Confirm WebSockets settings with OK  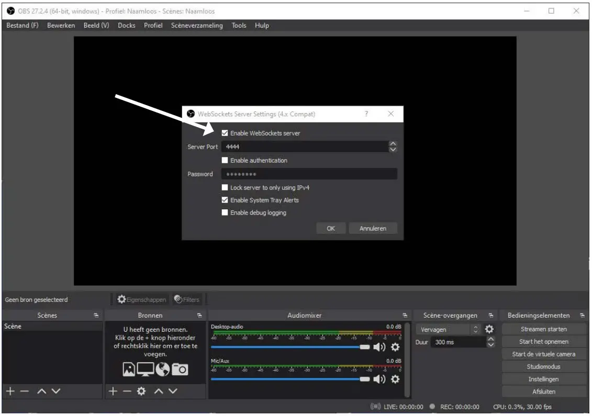coord(331,228)
